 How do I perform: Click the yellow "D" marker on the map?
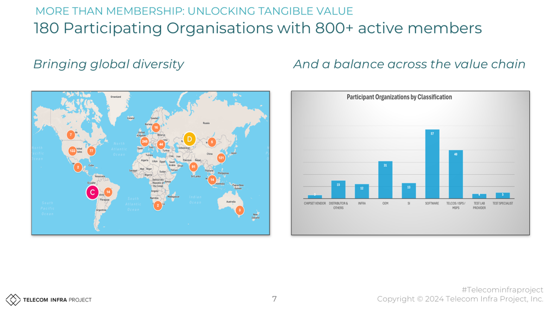(189, 139)
